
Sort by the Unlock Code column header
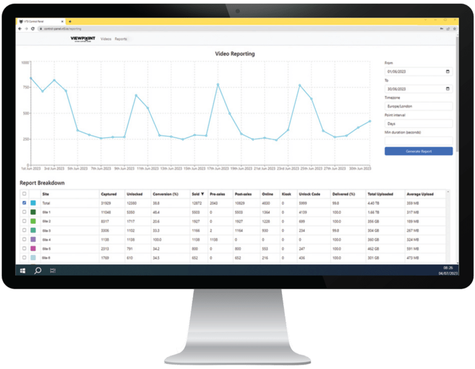pos(309,194)
